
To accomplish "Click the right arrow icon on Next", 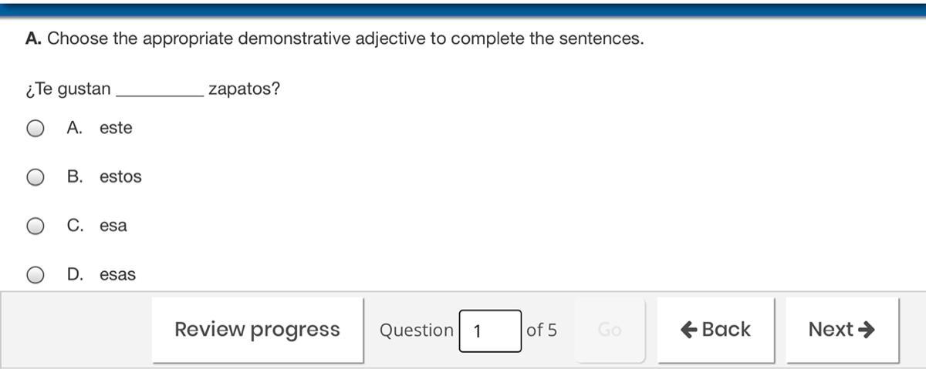I will click(866, 330).
